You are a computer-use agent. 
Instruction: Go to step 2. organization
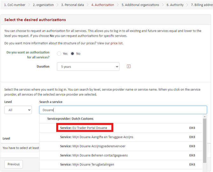[x=43, y=5]
